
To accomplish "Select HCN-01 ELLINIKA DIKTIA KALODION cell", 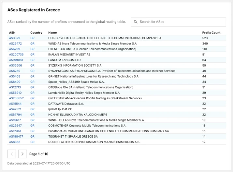I will click(x=78, y=115).
